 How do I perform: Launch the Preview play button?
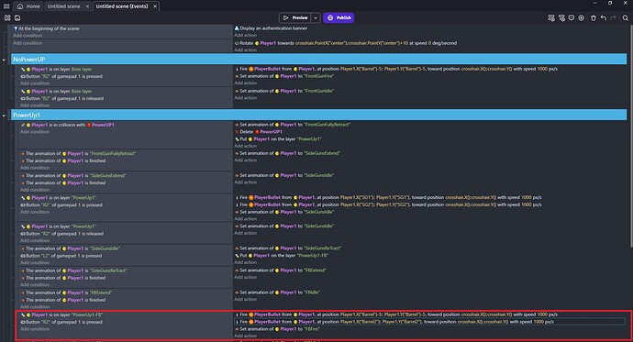coord(295,17)
